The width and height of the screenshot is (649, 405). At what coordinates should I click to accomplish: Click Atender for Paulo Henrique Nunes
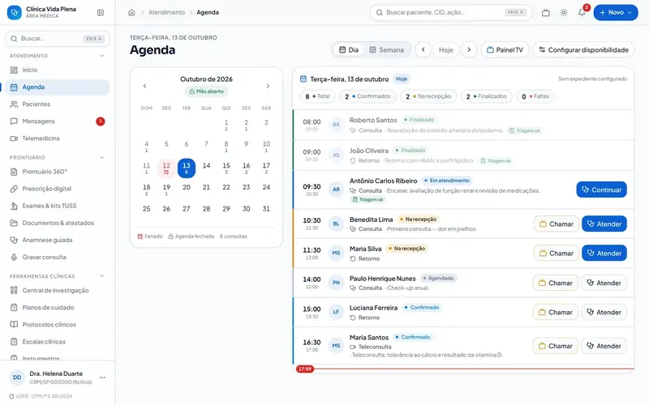[x=604, y=283]
